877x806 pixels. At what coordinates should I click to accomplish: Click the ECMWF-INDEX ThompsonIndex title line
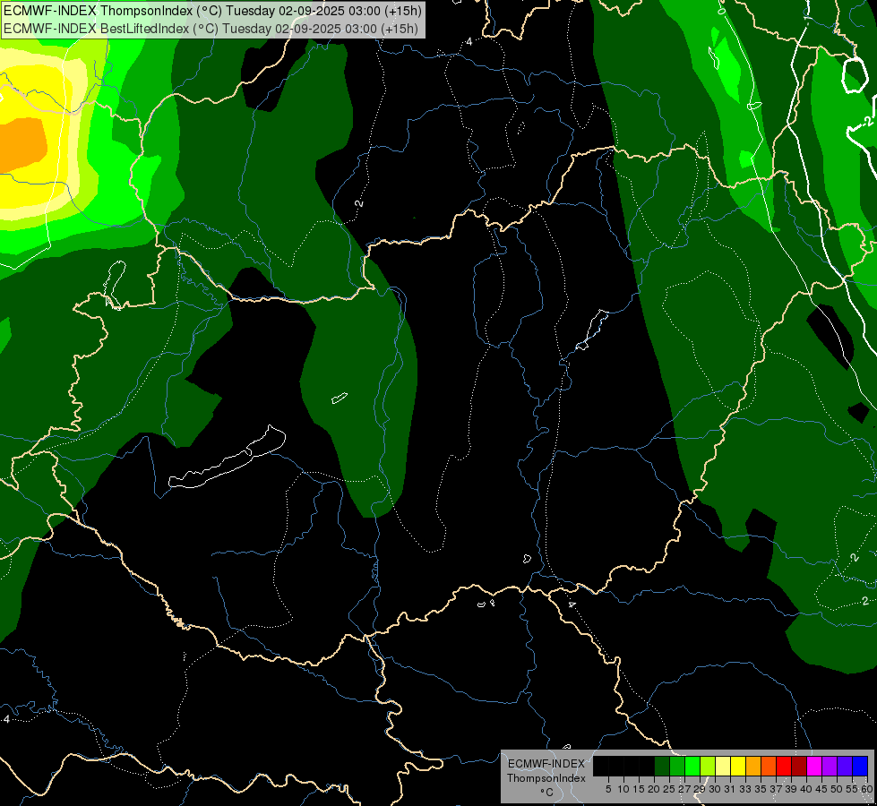(x=212, y=11)
